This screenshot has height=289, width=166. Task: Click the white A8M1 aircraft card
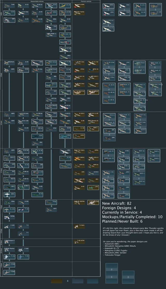9,195
